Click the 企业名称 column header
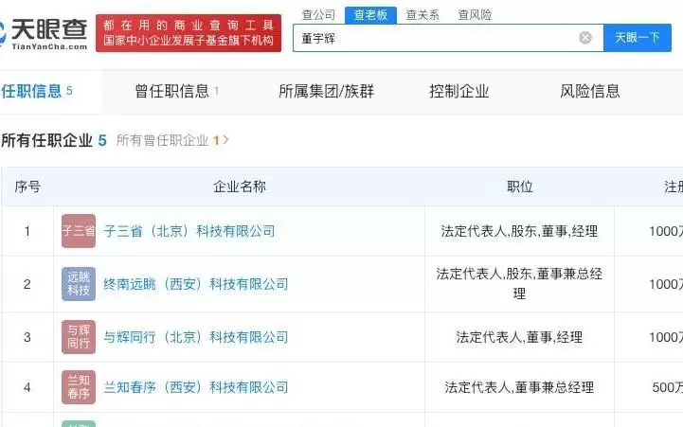 coord(240,187)
